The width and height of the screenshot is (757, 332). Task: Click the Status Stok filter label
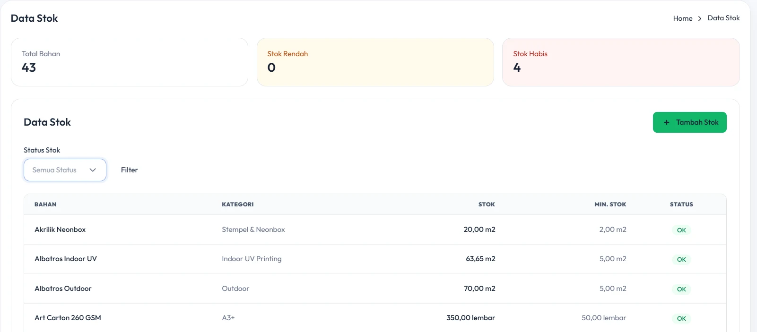click(x=42, y=150)
